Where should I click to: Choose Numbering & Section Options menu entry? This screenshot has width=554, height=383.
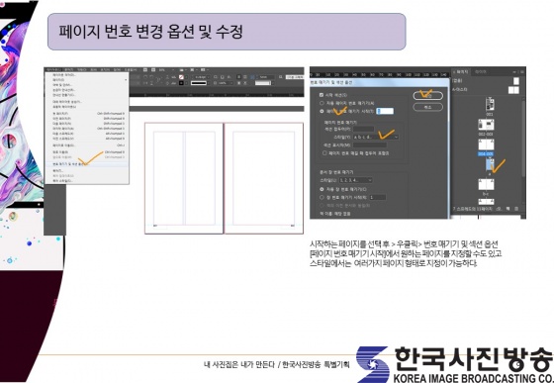coord(87,164)
